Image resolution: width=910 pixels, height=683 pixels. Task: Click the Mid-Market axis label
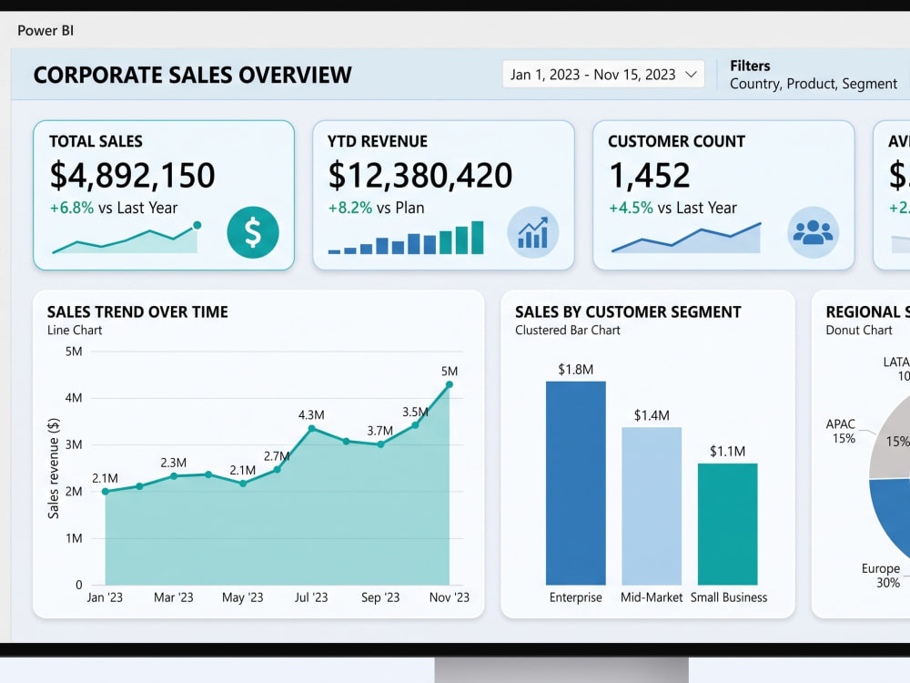point(652,597)
